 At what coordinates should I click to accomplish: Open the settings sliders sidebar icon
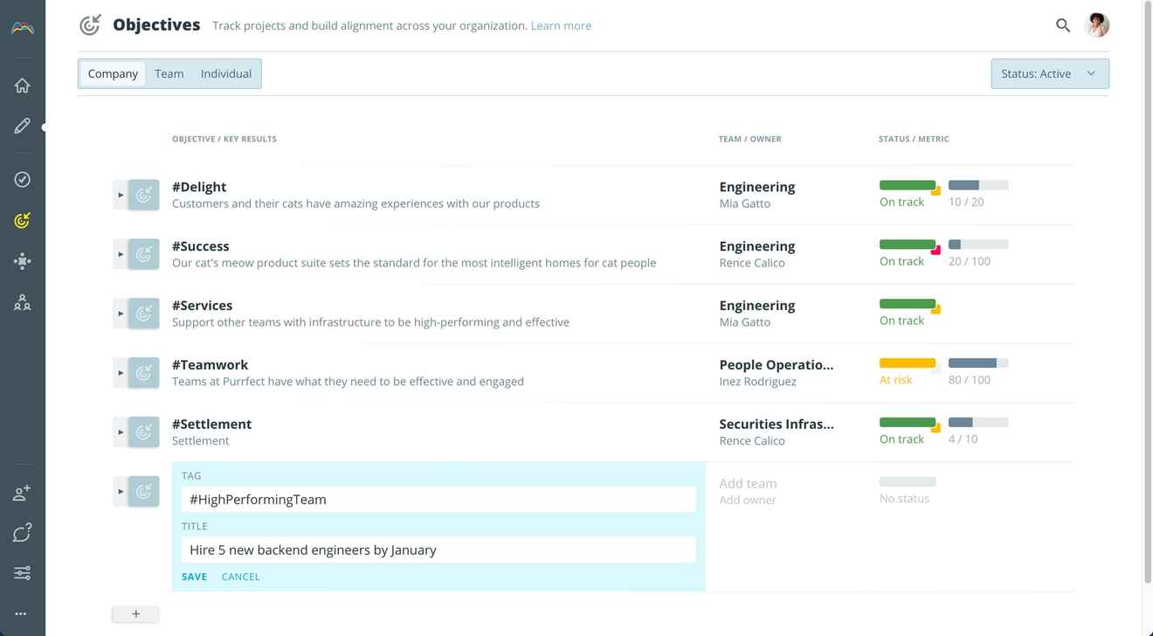click(23, 573)
